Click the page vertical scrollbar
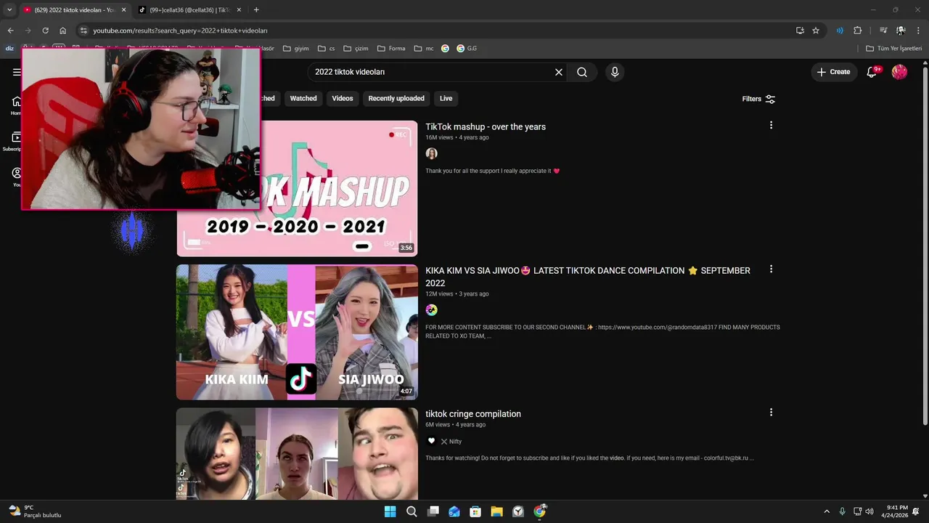The height and width of the screenshot is (523, 929). click(925, 247)
